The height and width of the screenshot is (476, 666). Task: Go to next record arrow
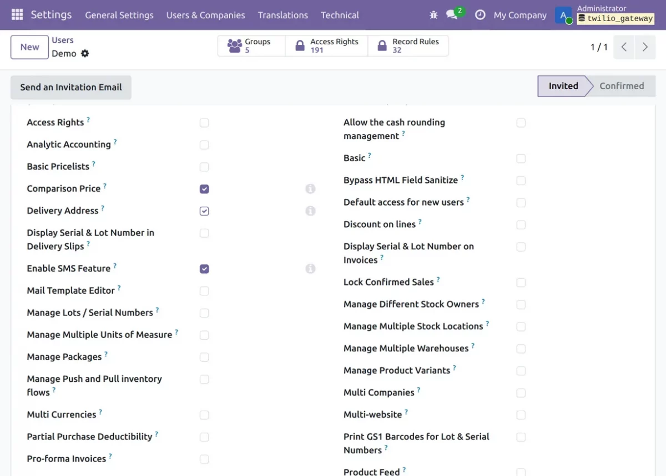tap(645, 47)
